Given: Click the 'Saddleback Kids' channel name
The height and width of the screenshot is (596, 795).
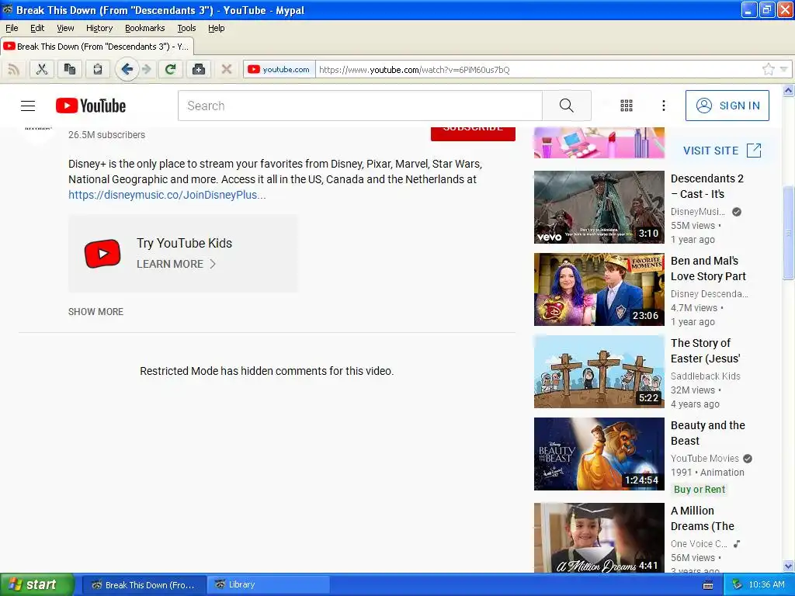Looking at the screenshot, I should tap(705, 376).
